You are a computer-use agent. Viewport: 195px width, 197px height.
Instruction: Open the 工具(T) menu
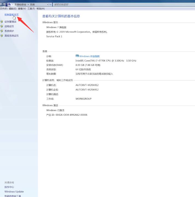coord(31,9)
